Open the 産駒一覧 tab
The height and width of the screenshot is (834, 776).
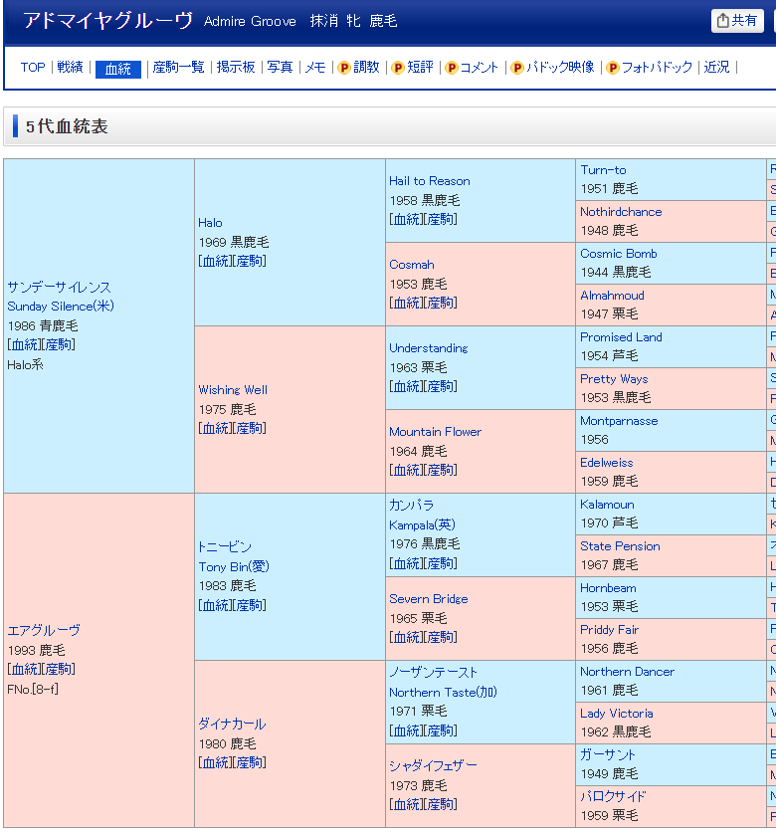[x=178, y=68]
